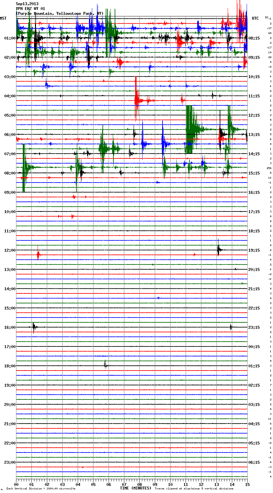This screenshot has height=493, width=273.
Task: Select the 14:00 MST row label
Action: [x=10, y=289]
